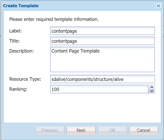Click into the Title text field
Viewport: 164px width, 140px height.
click(x=102, y=41)
